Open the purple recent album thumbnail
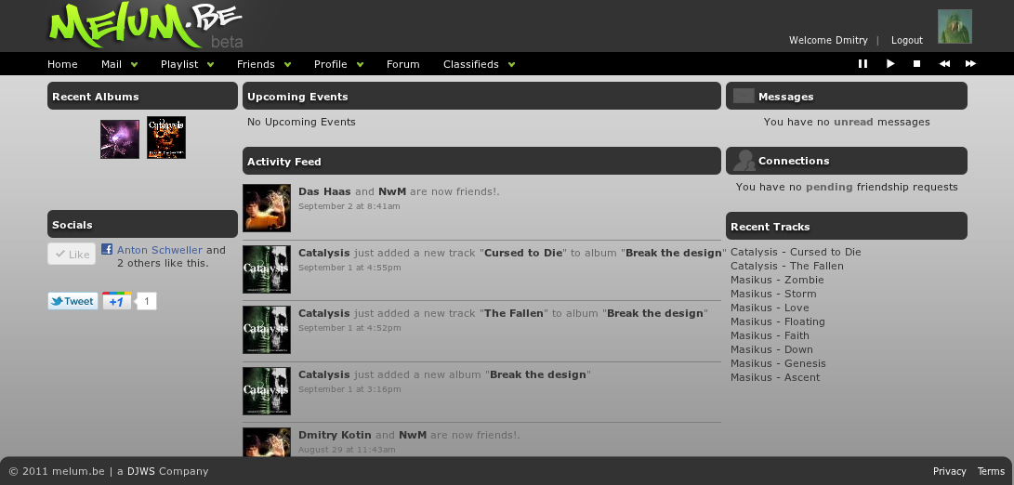Image resolution: width=1014 pixels, height=485 pixels. [x=120, y=139]
